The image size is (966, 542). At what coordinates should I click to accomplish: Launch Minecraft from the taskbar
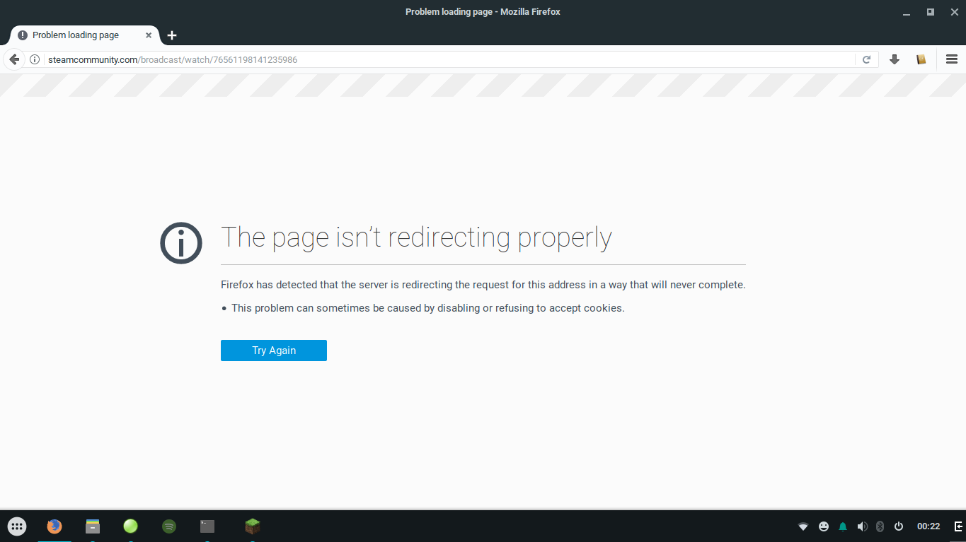[252, 526]
